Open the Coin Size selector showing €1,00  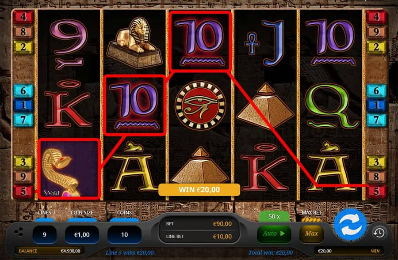coord(82,235)
